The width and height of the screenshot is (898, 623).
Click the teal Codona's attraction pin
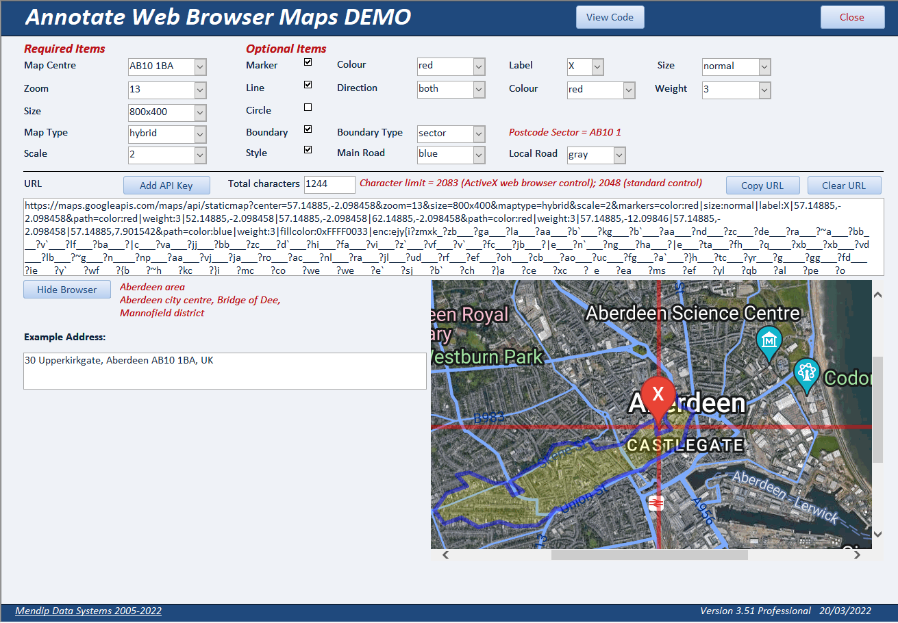pos(807,376)
